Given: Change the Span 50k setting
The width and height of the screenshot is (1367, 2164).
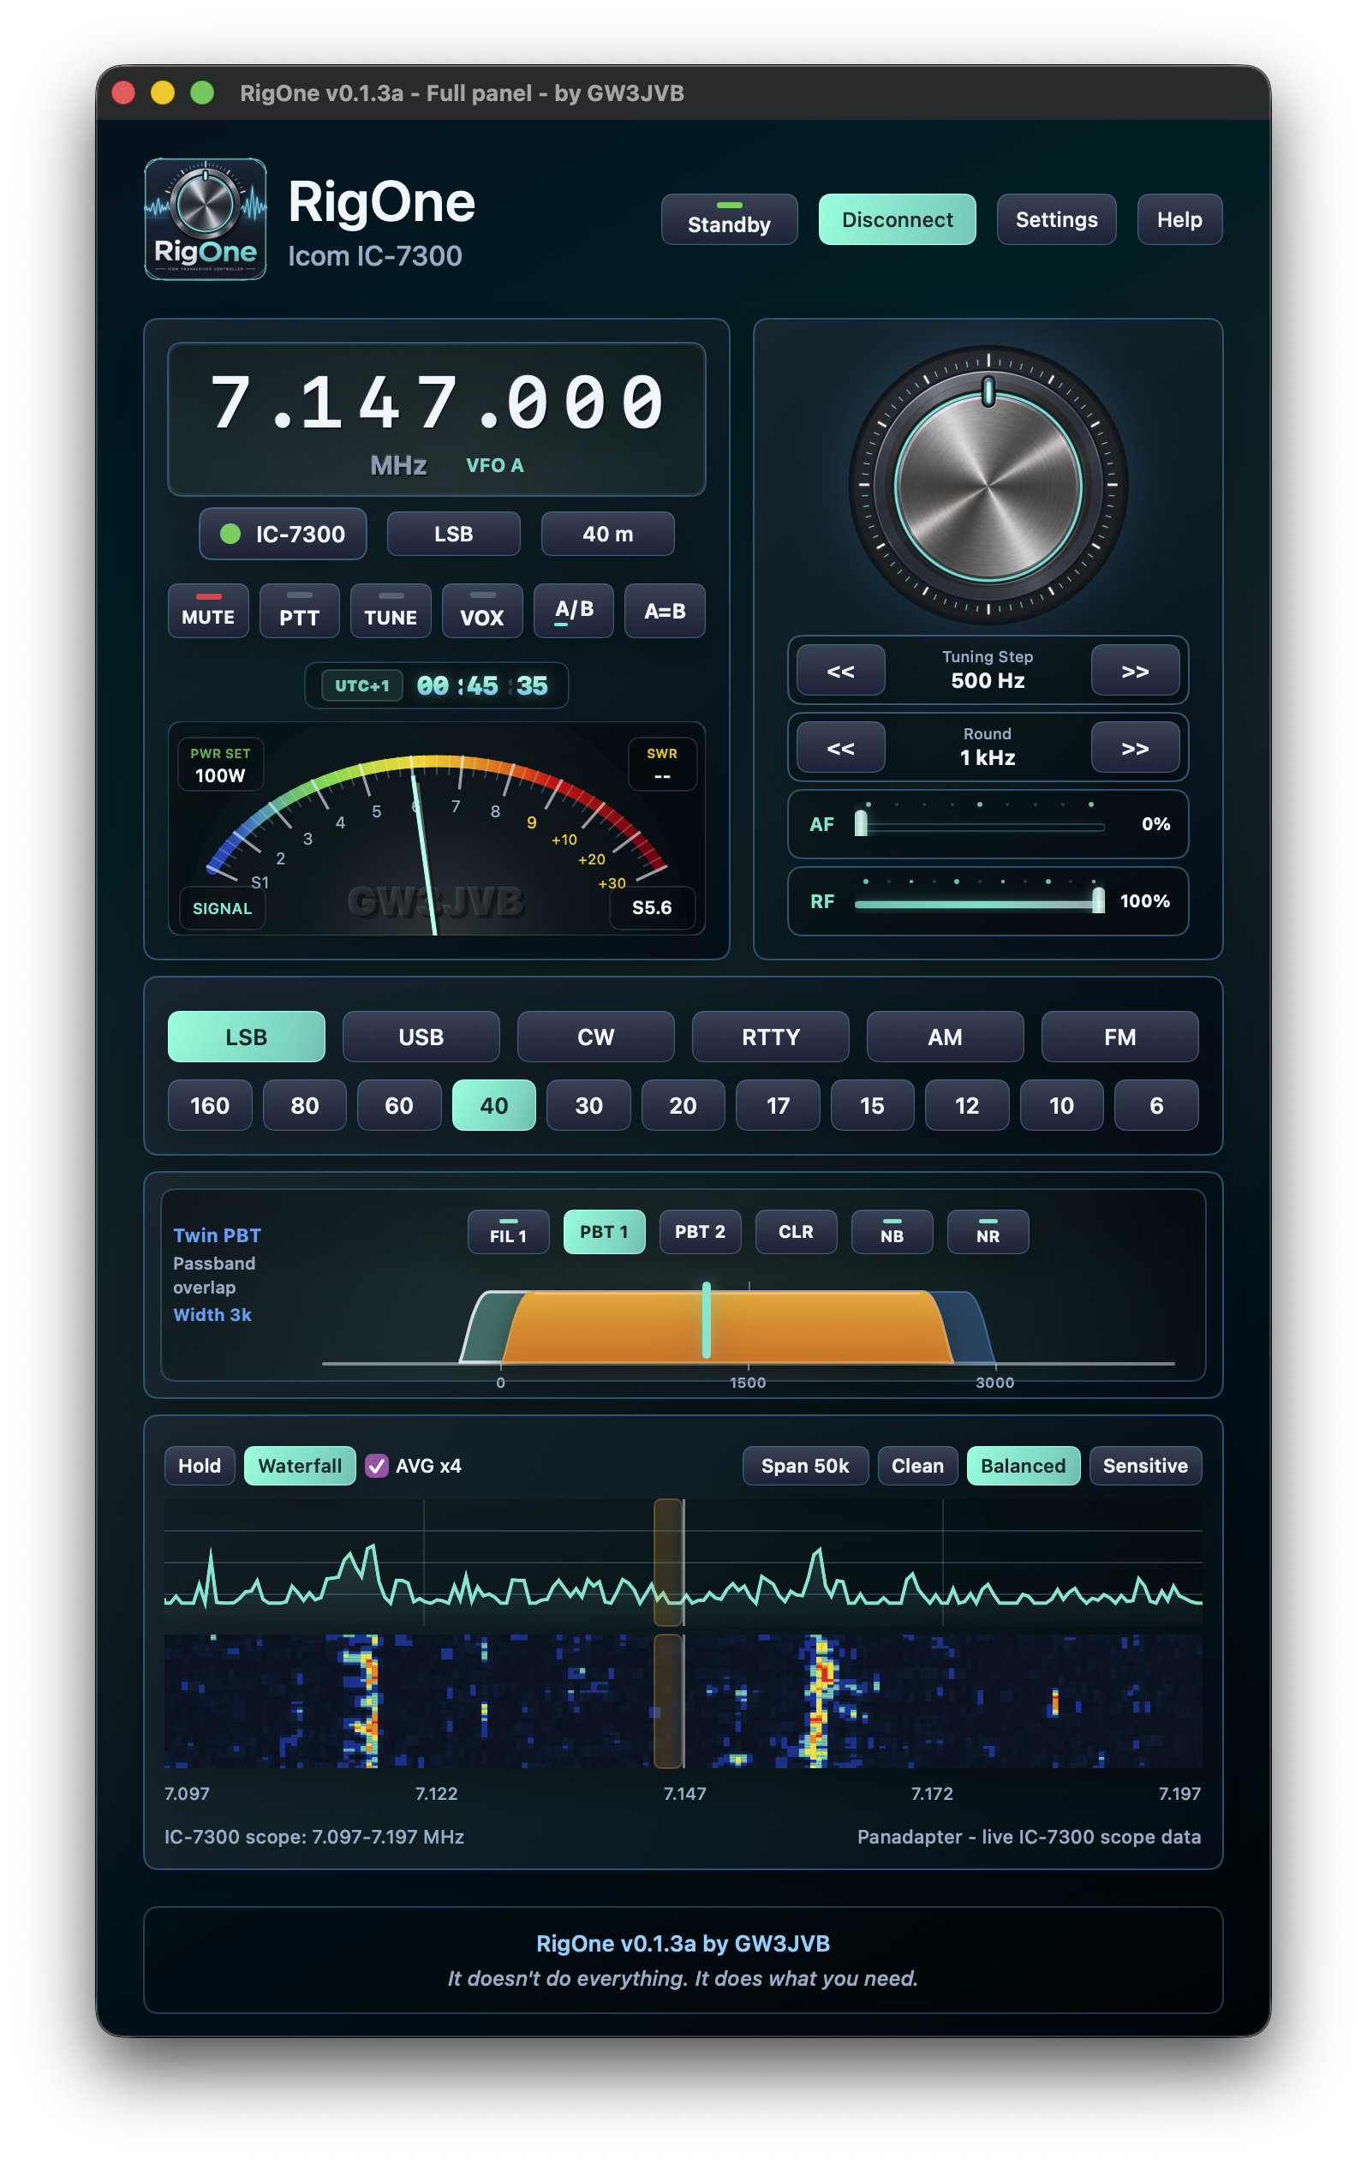Looking at the screenshot, I should point(805,1466).
